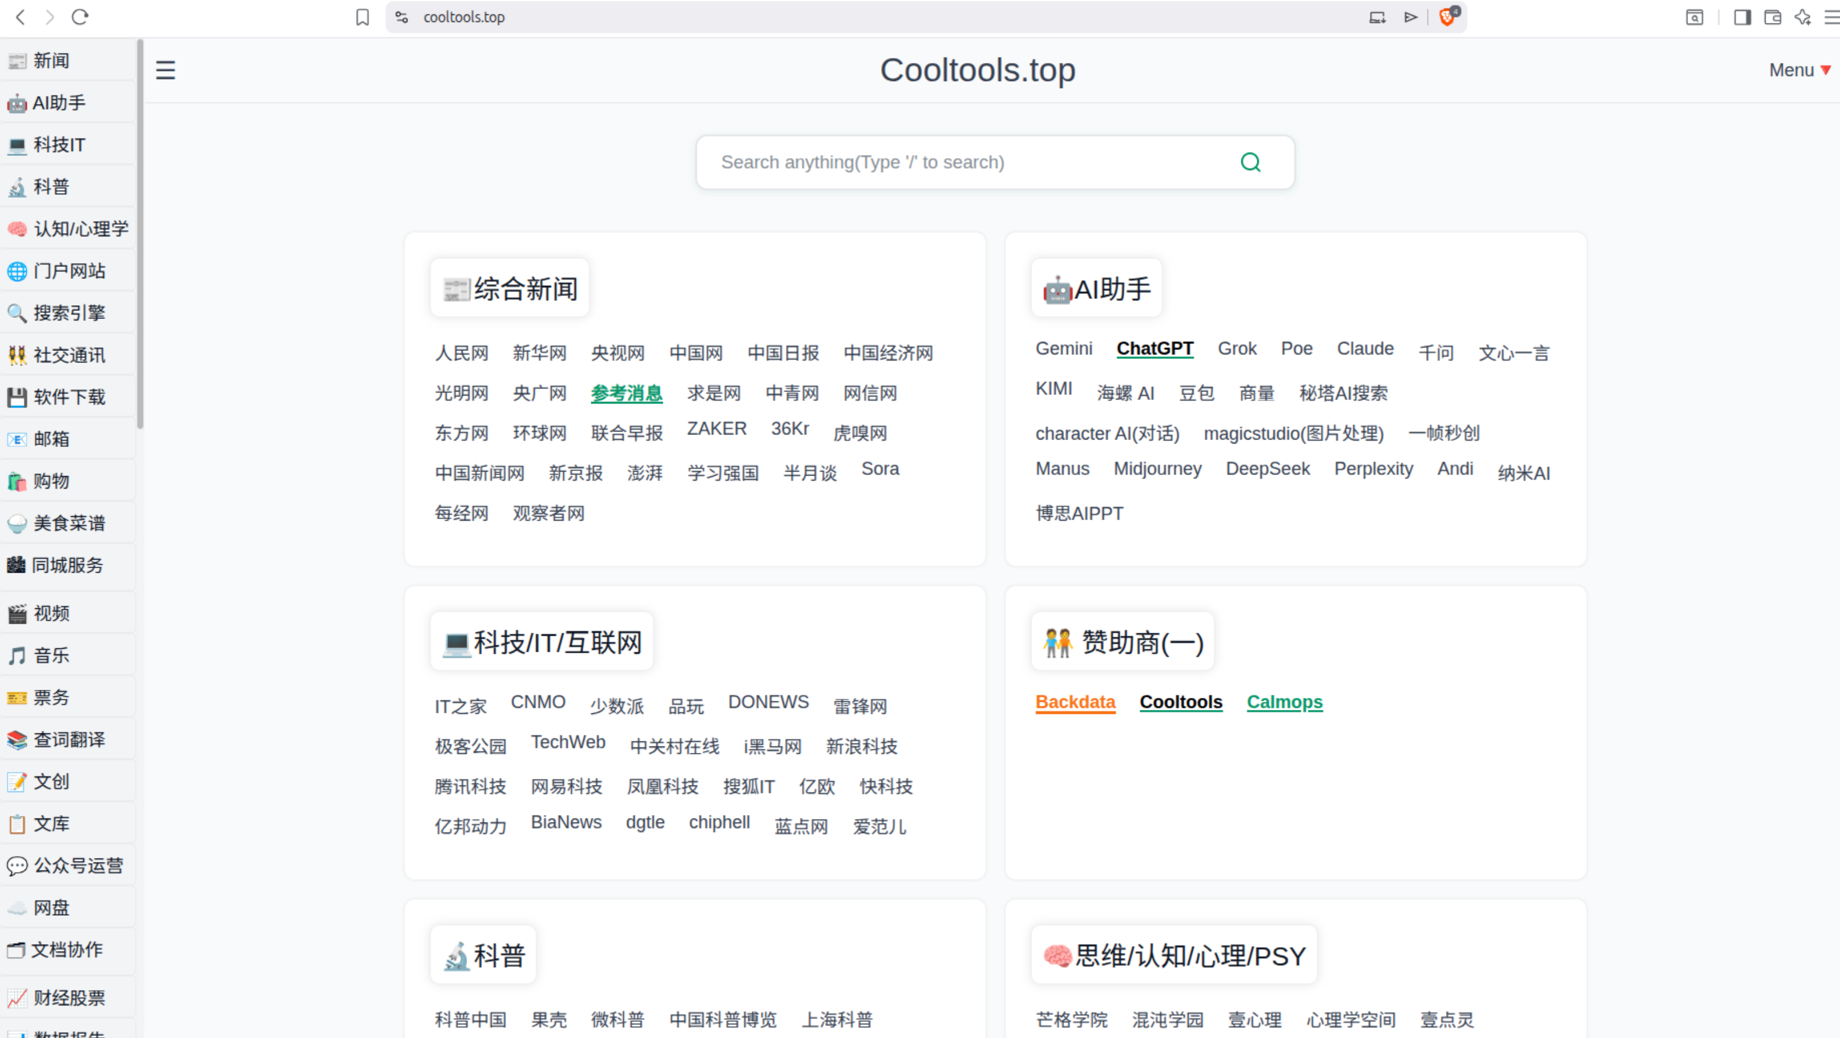1840x1038 pixels.
Task: Click the screen cast icon in address bar
Action: coord(1377,17)
